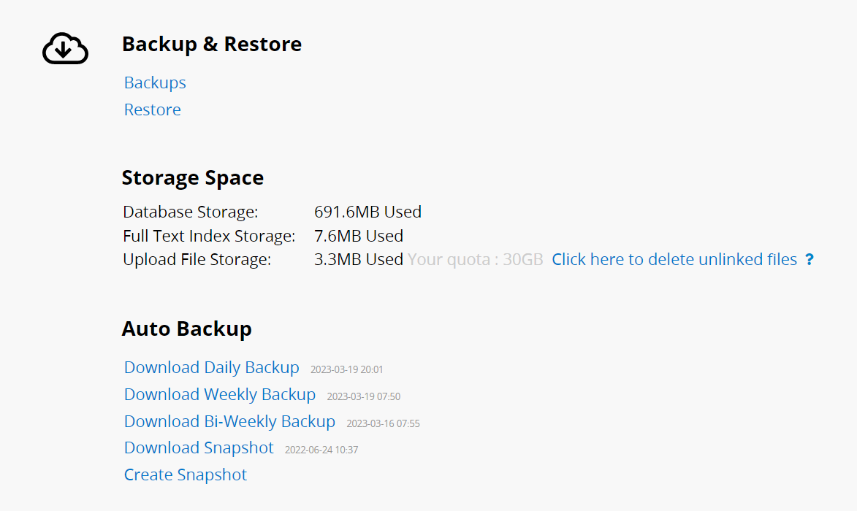Download the Bi-Weekly Backup
This screenshot has width=857, height=511.
[x=229, y=421]
